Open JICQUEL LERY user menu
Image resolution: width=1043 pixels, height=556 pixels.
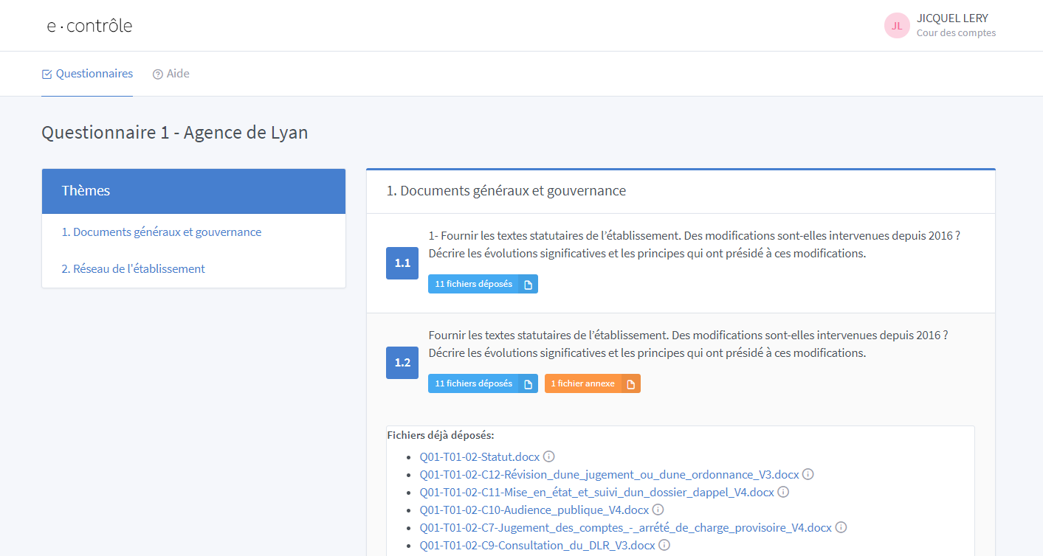[940, 26]
